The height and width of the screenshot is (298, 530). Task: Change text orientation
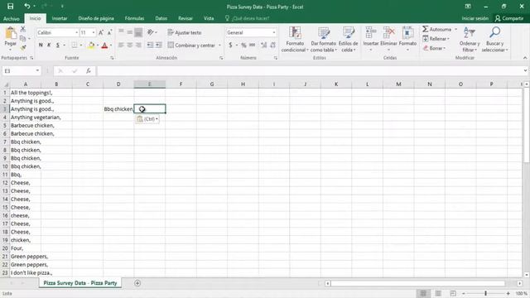(x=151, y=32)
